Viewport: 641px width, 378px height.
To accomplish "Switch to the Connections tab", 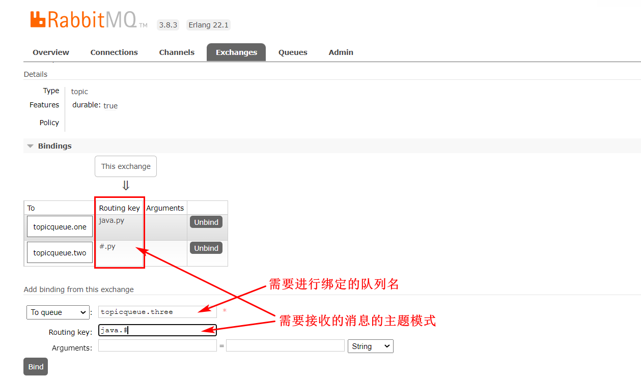I will (114, 52).
